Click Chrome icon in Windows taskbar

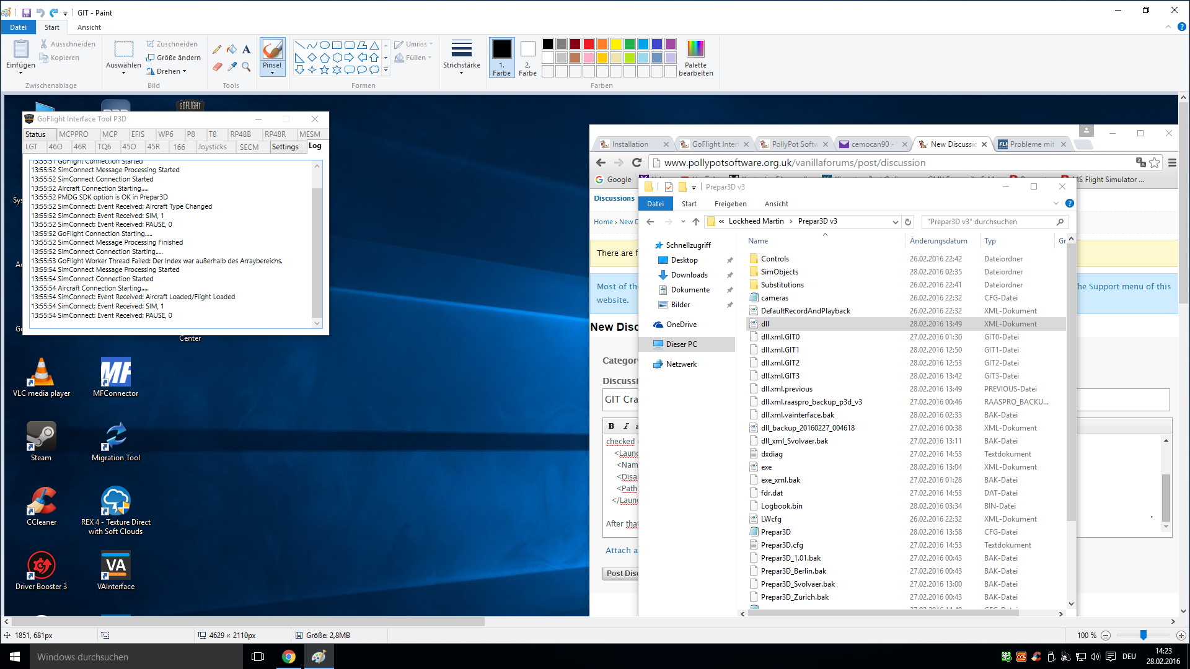pyautogui.click(x=288, y=657)
